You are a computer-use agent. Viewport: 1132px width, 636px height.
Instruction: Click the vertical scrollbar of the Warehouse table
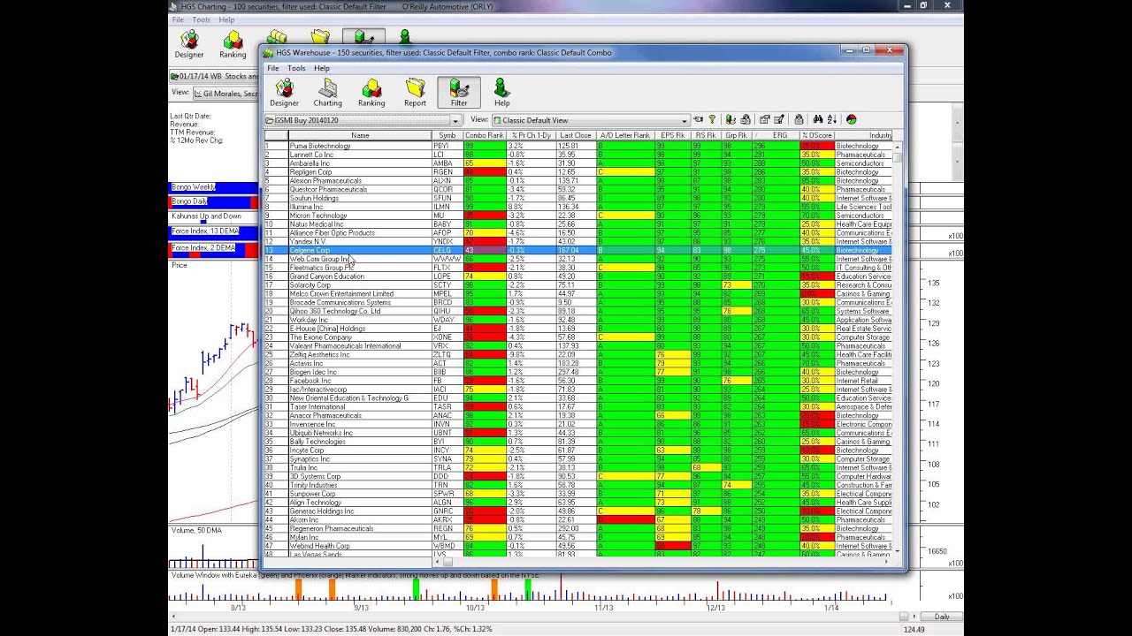point(898,347)
